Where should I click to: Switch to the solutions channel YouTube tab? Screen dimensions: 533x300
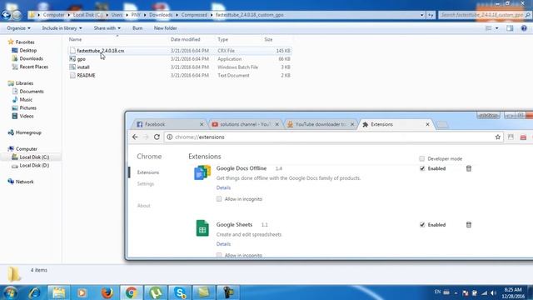pos(245,124)
